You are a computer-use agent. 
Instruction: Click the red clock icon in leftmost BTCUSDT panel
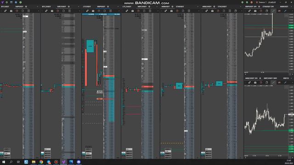pyautogui.click(x=17, y=11)
